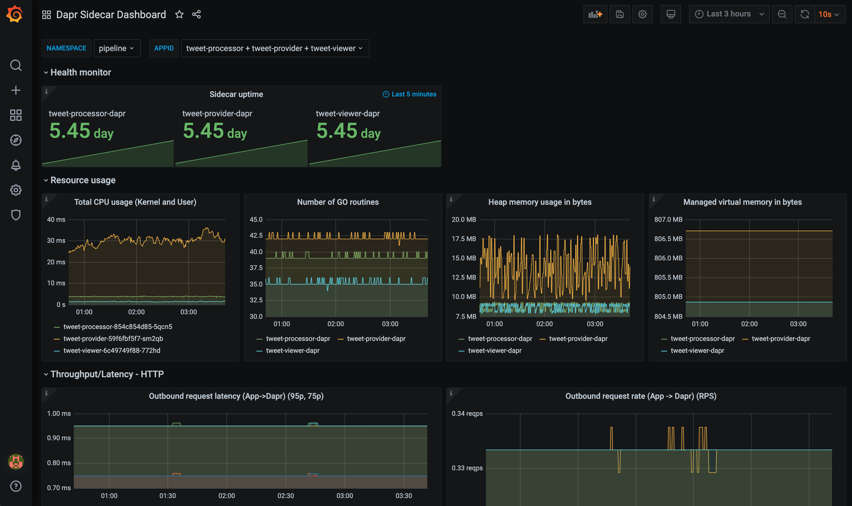The width and height of the screenshot is (852, 506).
Task: Zoom out the time range with the magnifier button
Action: 782,14
